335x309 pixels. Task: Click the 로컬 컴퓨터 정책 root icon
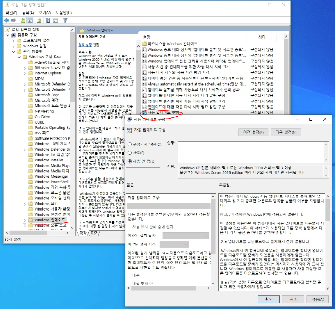[8, 30]
